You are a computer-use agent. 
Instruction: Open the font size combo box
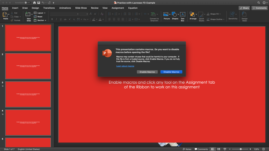pyautogui.click(x=84, y=14)
